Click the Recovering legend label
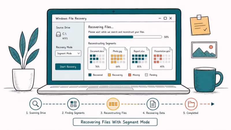Screen dimensions: 231x130 click(x=118, y=75)
